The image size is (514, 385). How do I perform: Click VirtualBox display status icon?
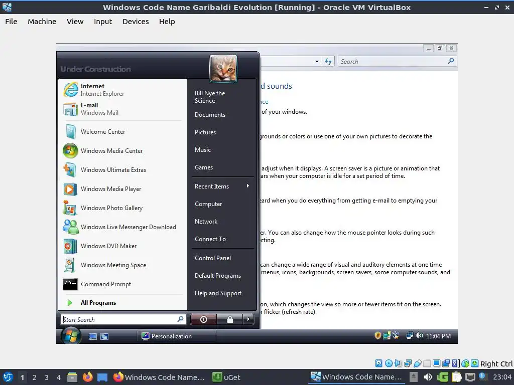coord(436,363)
